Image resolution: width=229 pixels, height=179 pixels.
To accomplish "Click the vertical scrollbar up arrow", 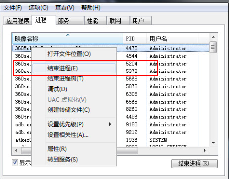I will pyautogui.click(x=213, y=37).
